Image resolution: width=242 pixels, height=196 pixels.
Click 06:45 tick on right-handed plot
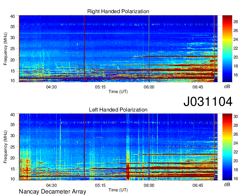tap(198, 87)
